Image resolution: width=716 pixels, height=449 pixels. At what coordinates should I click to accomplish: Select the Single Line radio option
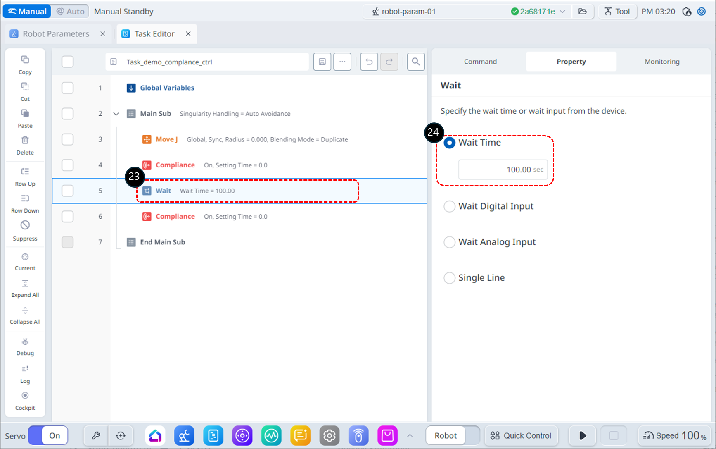point(449,278)
